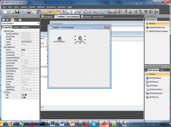Open the Layout menu

click(x=24, y=7)
